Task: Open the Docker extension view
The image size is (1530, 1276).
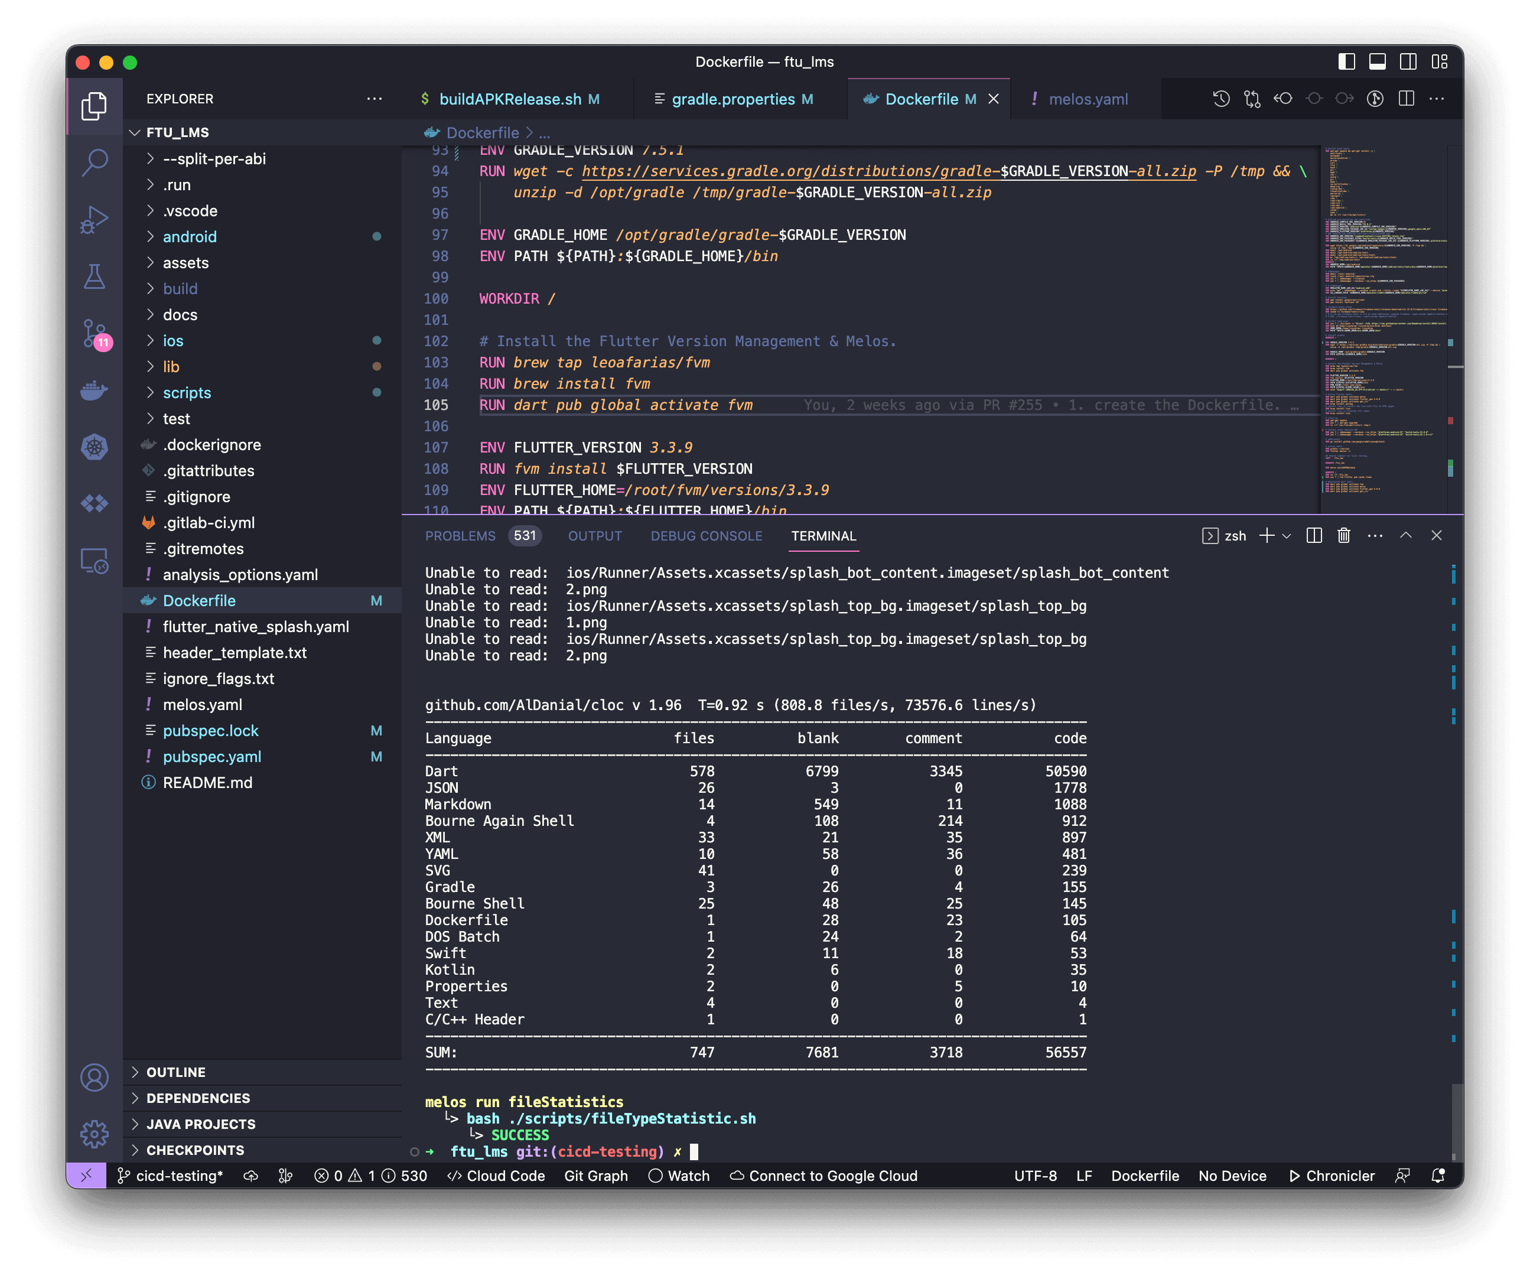Action: (95, 390)
